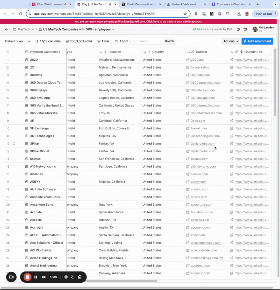
Task: Open the 17/19 columns visibility menu
Action: click(48, 41)
